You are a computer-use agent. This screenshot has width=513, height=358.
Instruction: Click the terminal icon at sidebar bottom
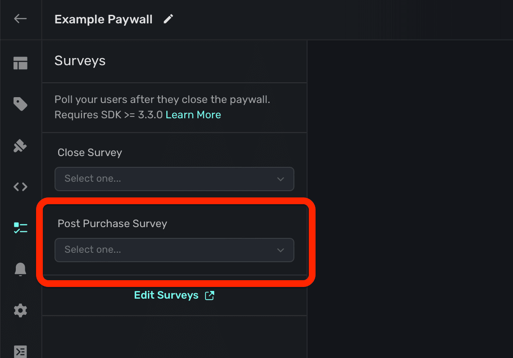pyautogui.click(x=20, y=351)
